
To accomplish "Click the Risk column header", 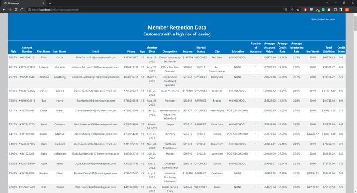I will (x=13, y=52).
